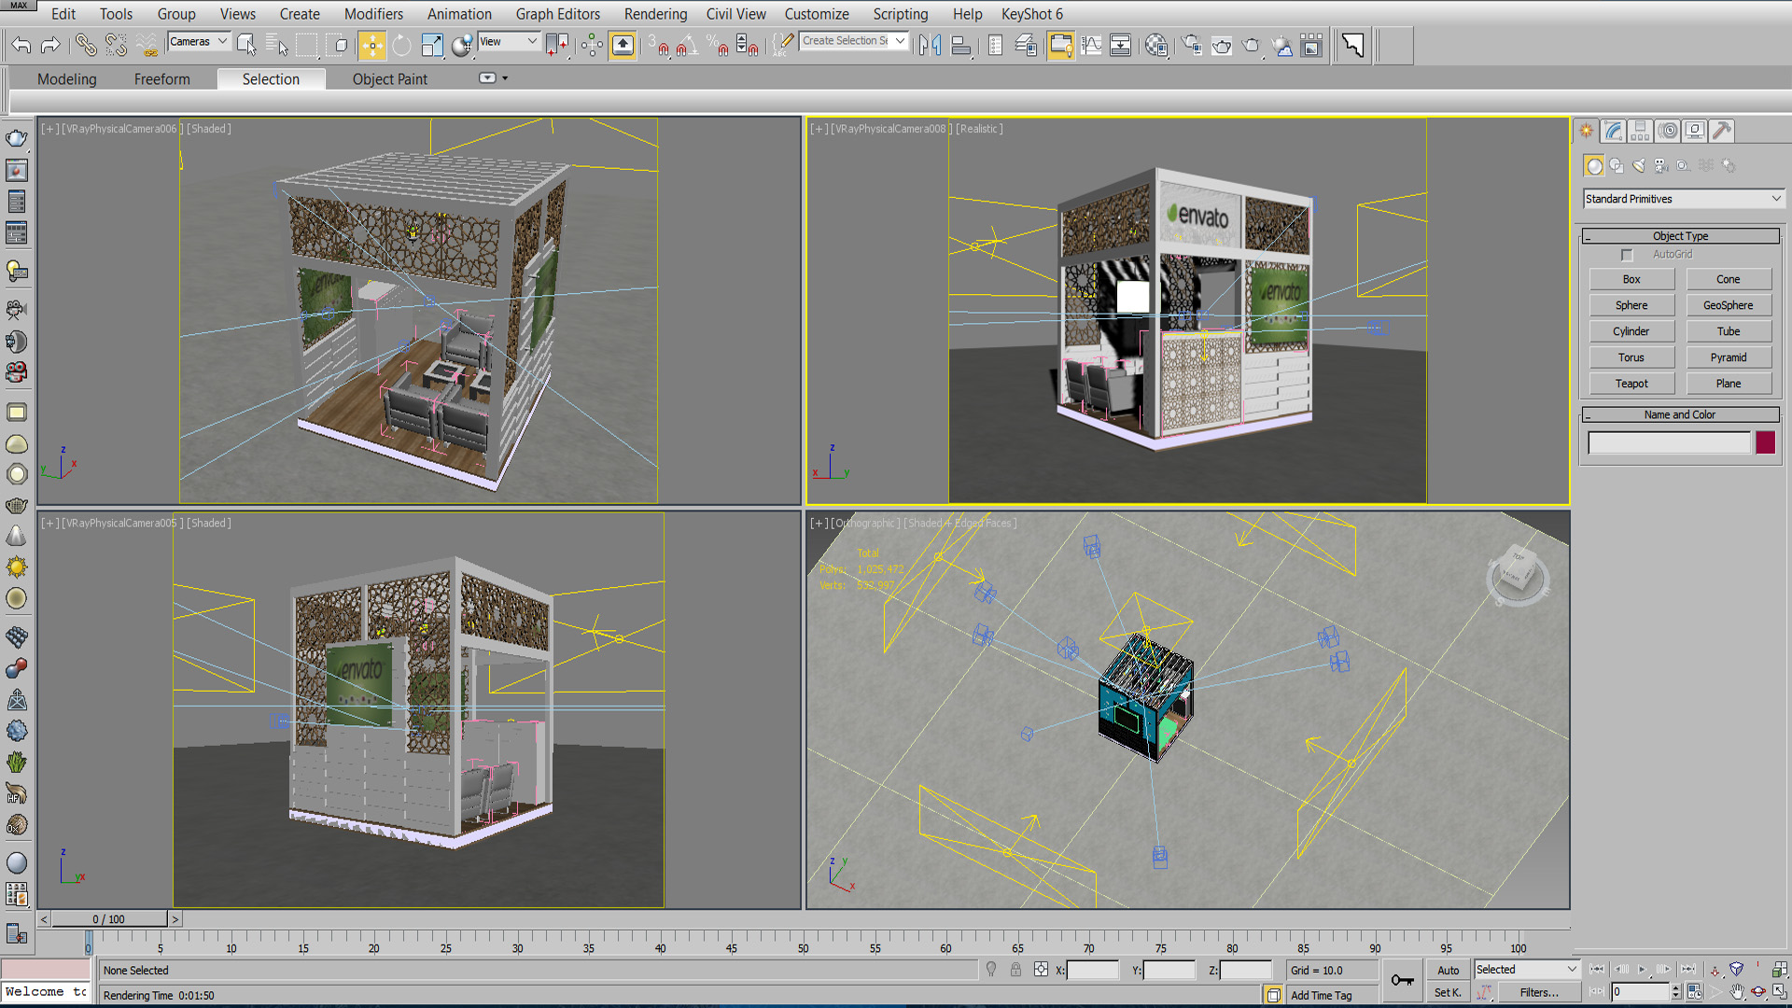Open the Selected key filter dropdown
Viewport: 1792px width, 1008px height.
[1526, 970]
